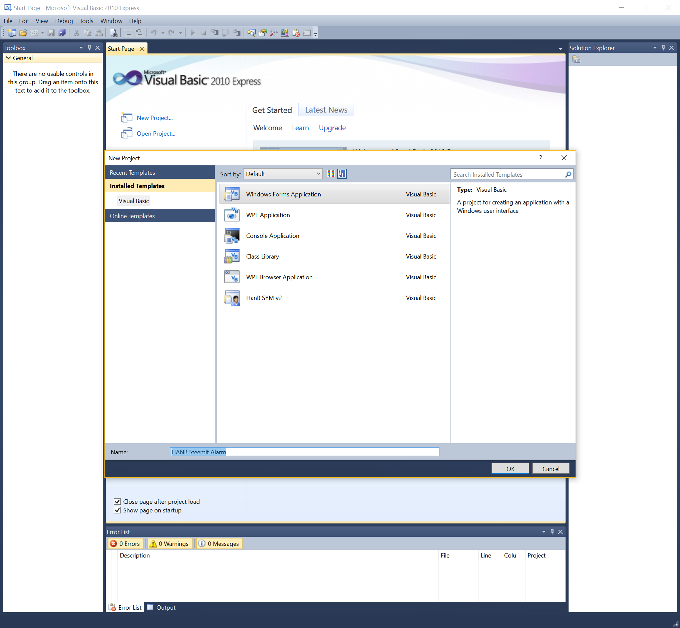Viewport: 680px width, 628px height.
Task: Switch to the Latest News tab
Action: [326, 110]
